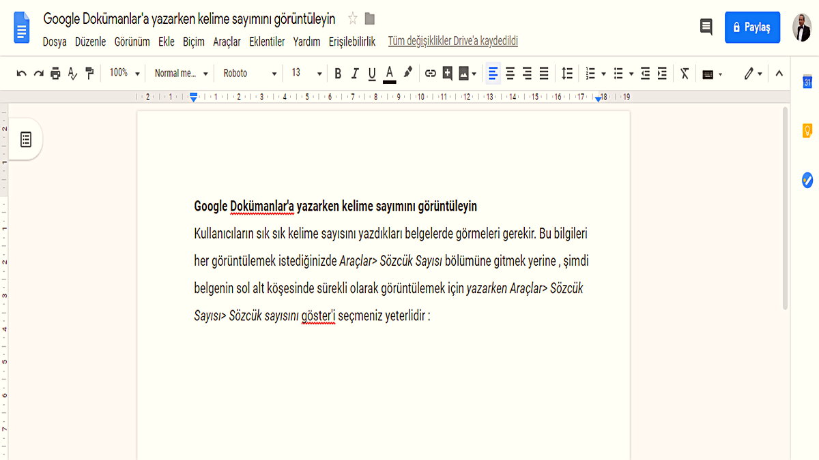Toggle the numbered list
The width and height of the screenshot is (819, 460).
click(591, 74)
